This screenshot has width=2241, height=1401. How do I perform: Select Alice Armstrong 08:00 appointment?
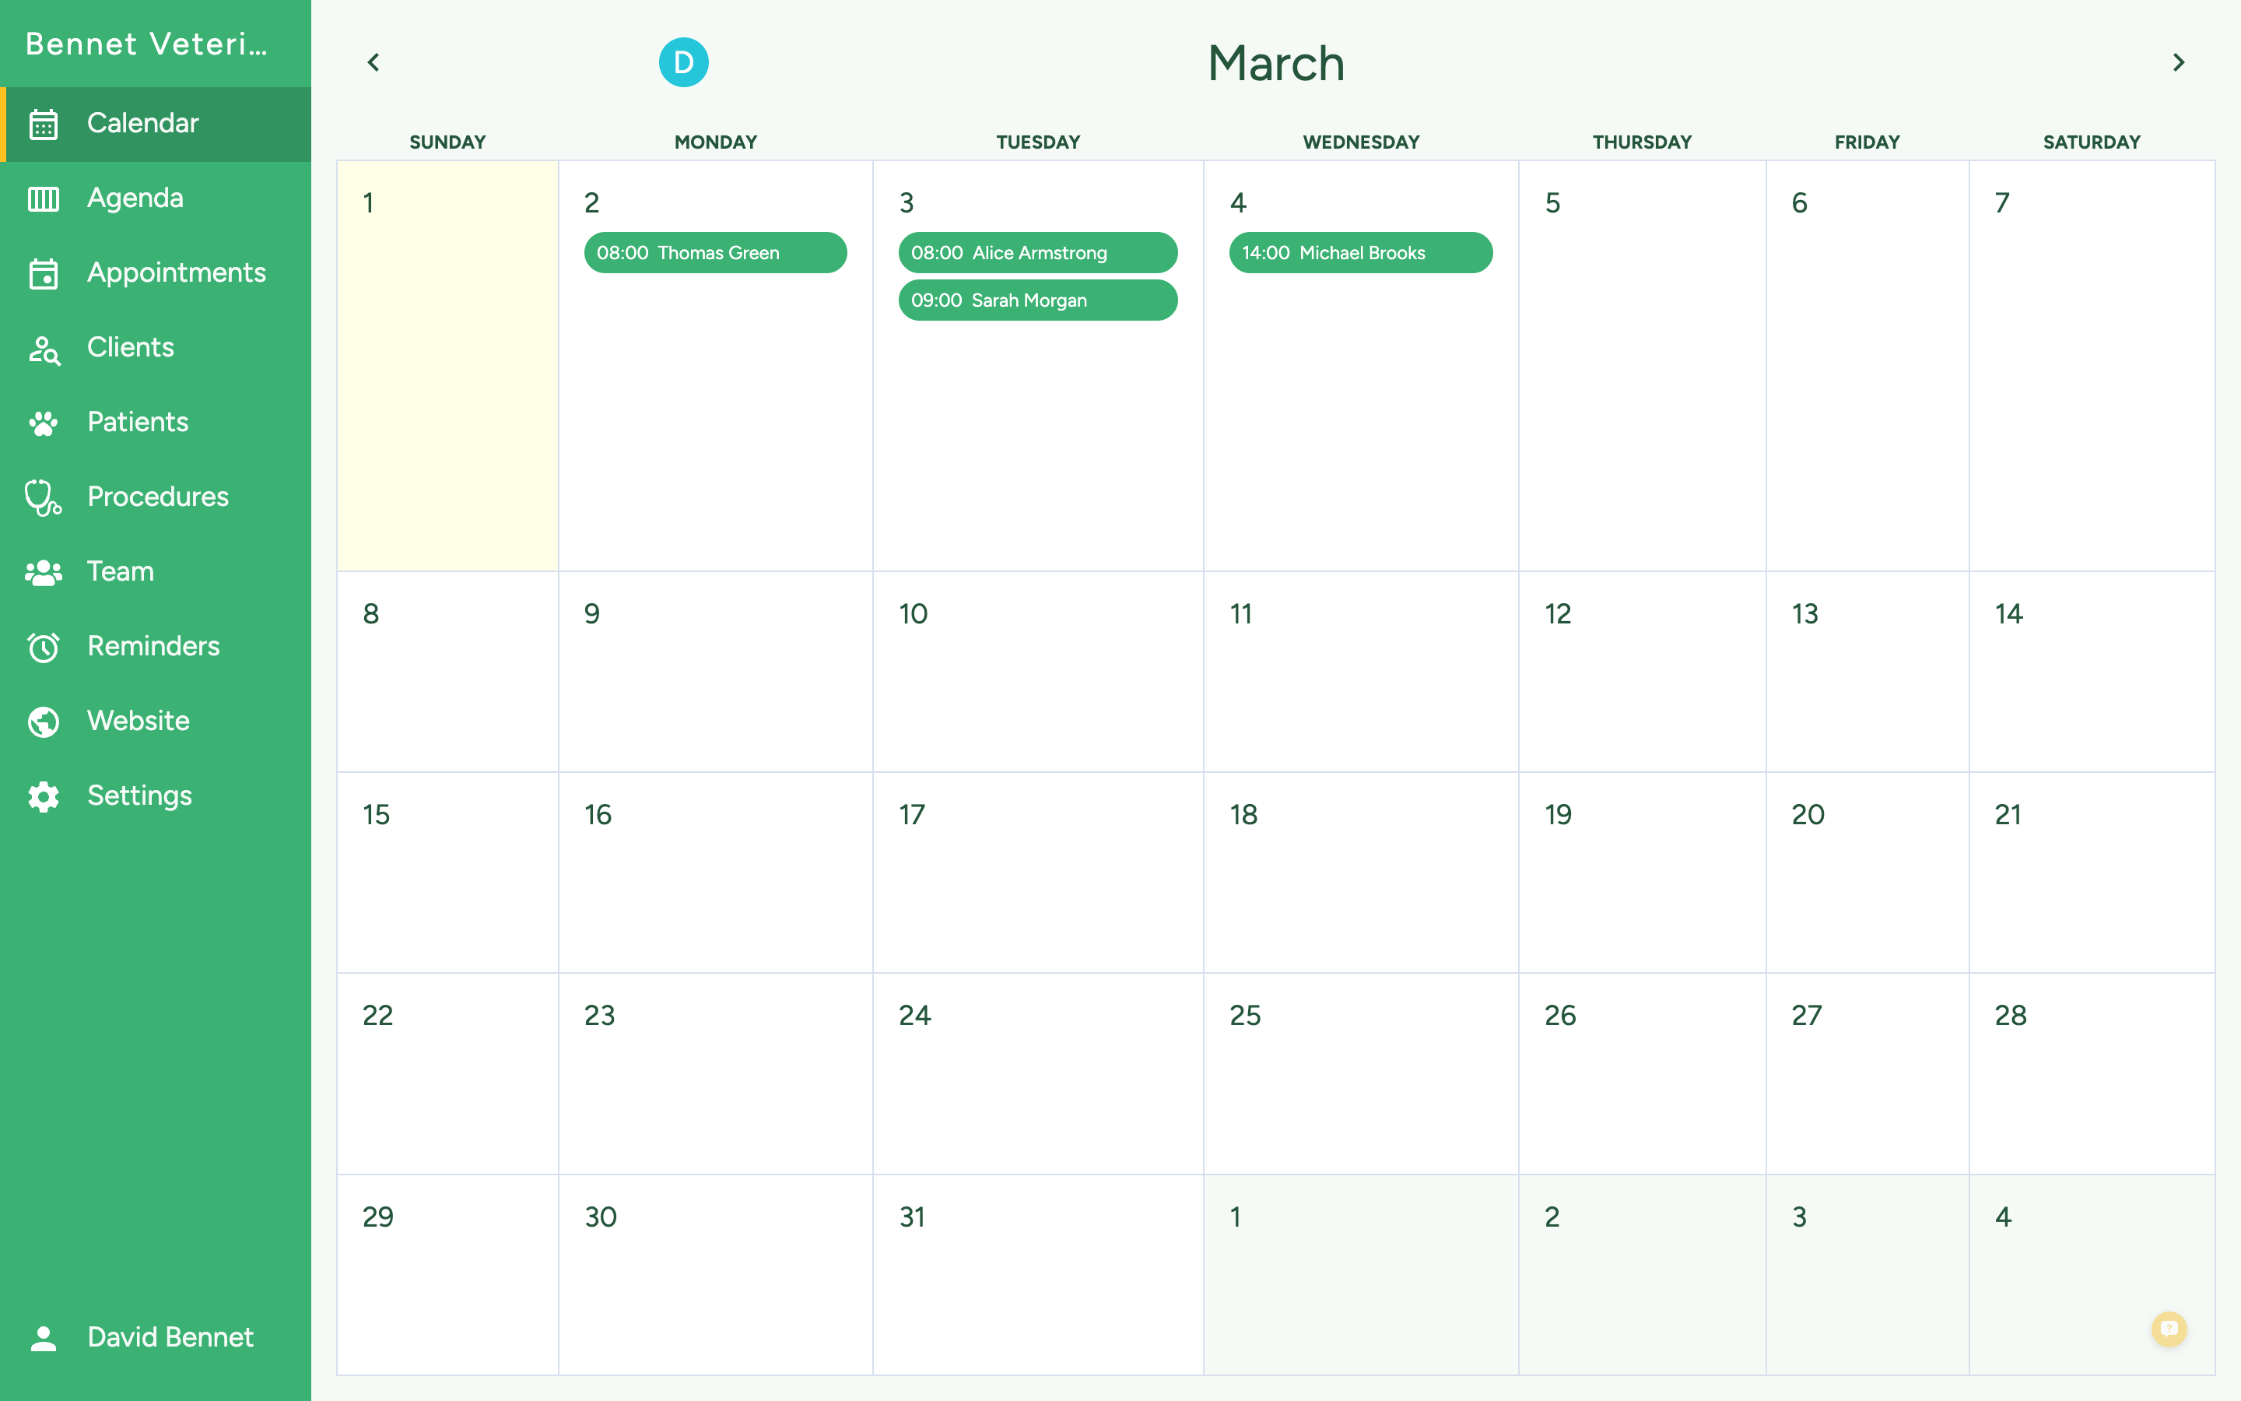click(1037, 253)
